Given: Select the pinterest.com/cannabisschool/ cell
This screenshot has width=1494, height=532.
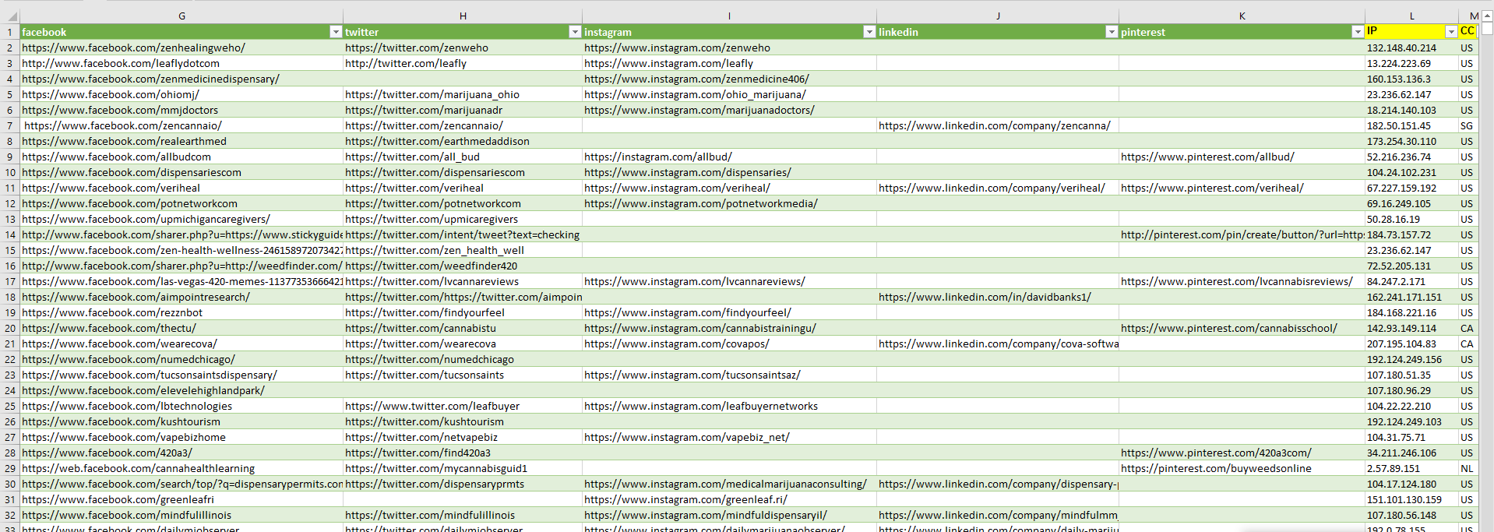Looking at the screenshot, I should click(1242, 328).
